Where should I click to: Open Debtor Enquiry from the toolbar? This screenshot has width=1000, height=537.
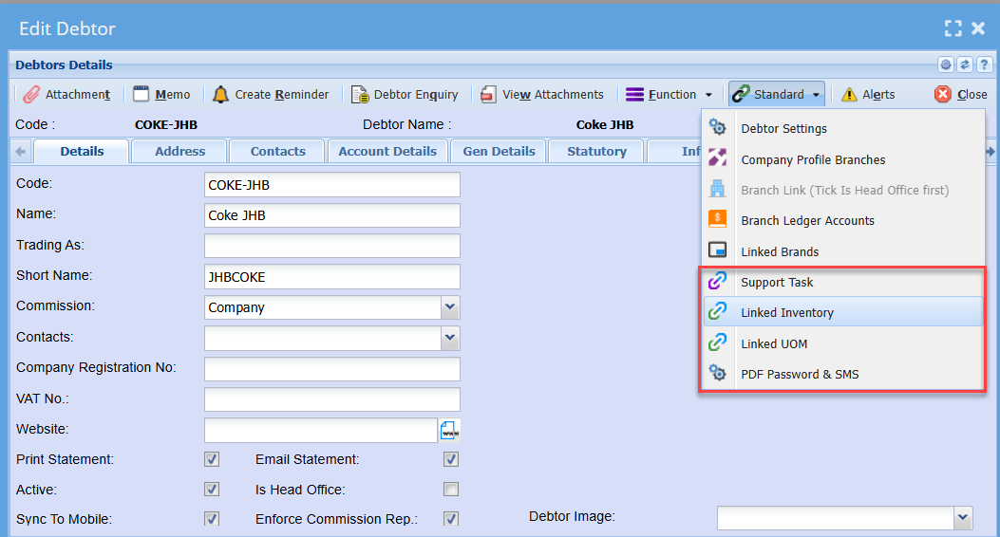(360, 95)
